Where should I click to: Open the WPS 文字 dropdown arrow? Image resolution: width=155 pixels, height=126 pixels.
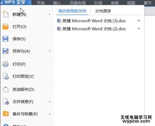pyautogui.click(x=29, y=2)
